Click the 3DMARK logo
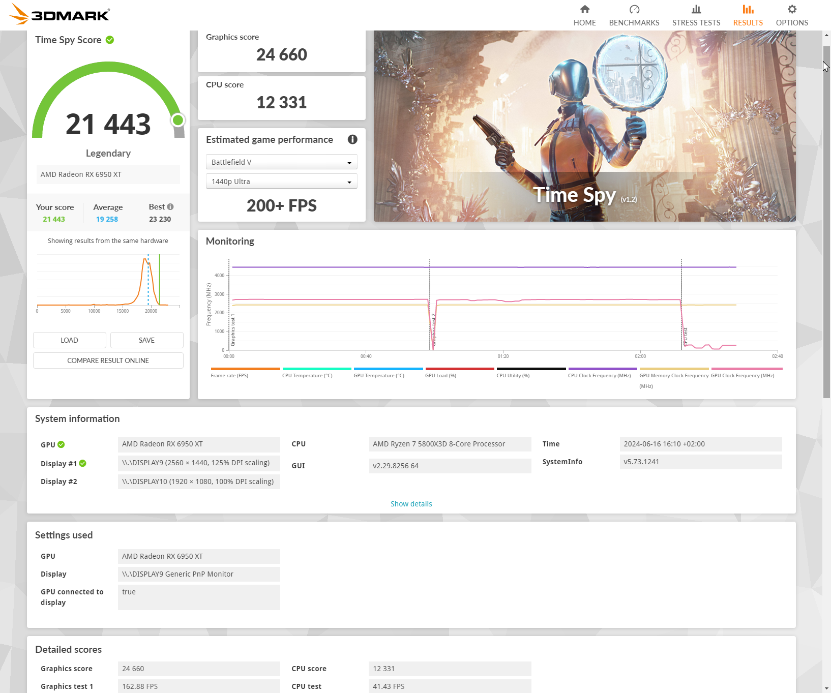Viewport: 831px width, 693px height. coord(60,14)
